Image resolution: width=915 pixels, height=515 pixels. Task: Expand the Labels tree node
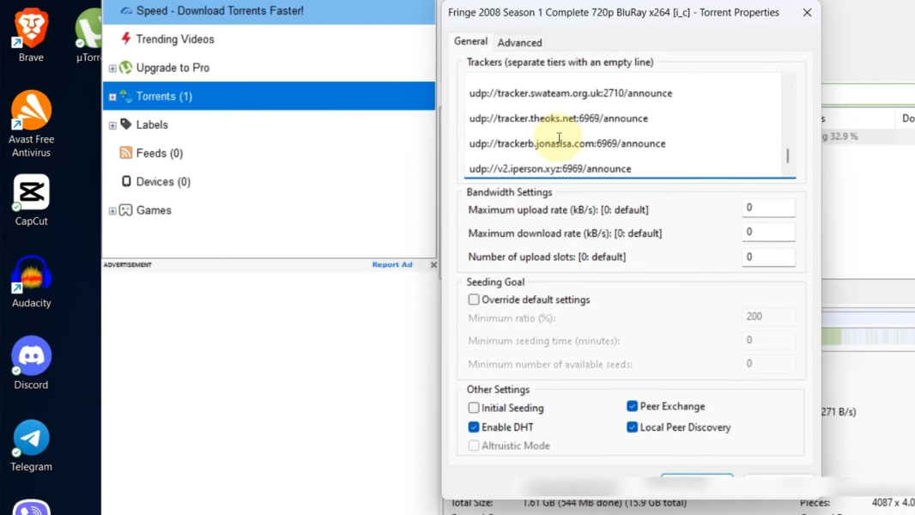pos(112,124)
